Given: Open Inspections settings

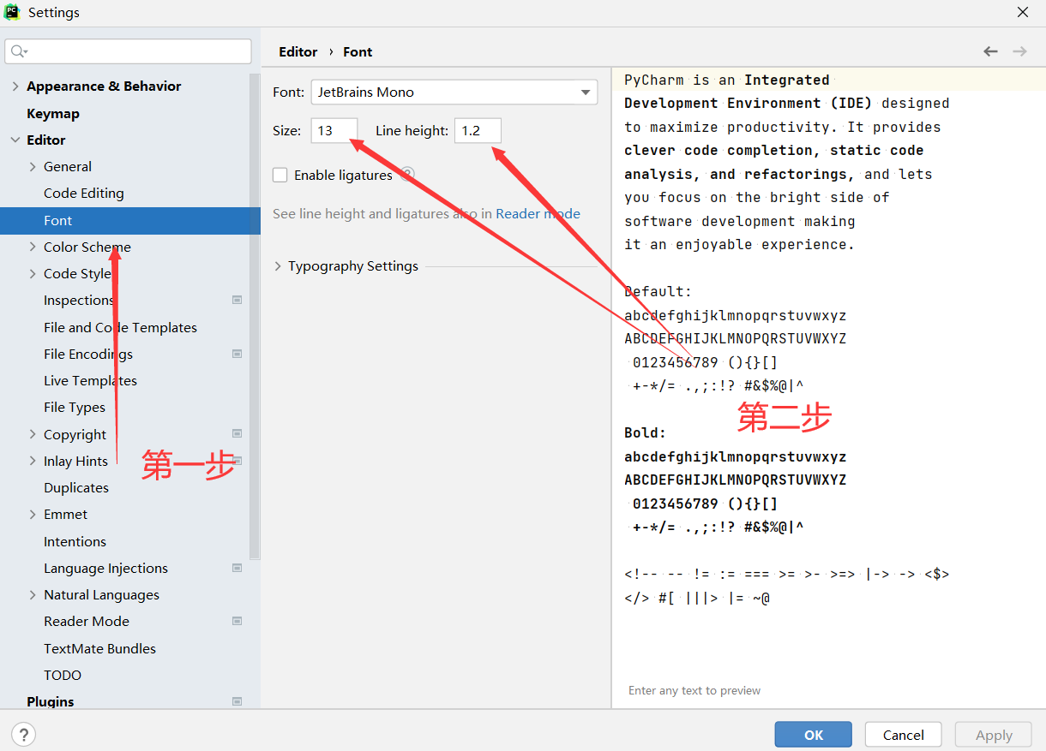Looking at the screenshot, I should (79, 301).
